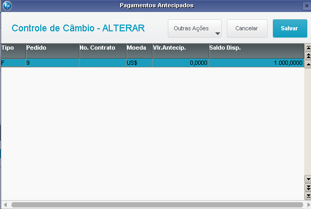Screen dimensions: 311x209
Task: Sort by the Tipo column header
Action: coord(14,51)
